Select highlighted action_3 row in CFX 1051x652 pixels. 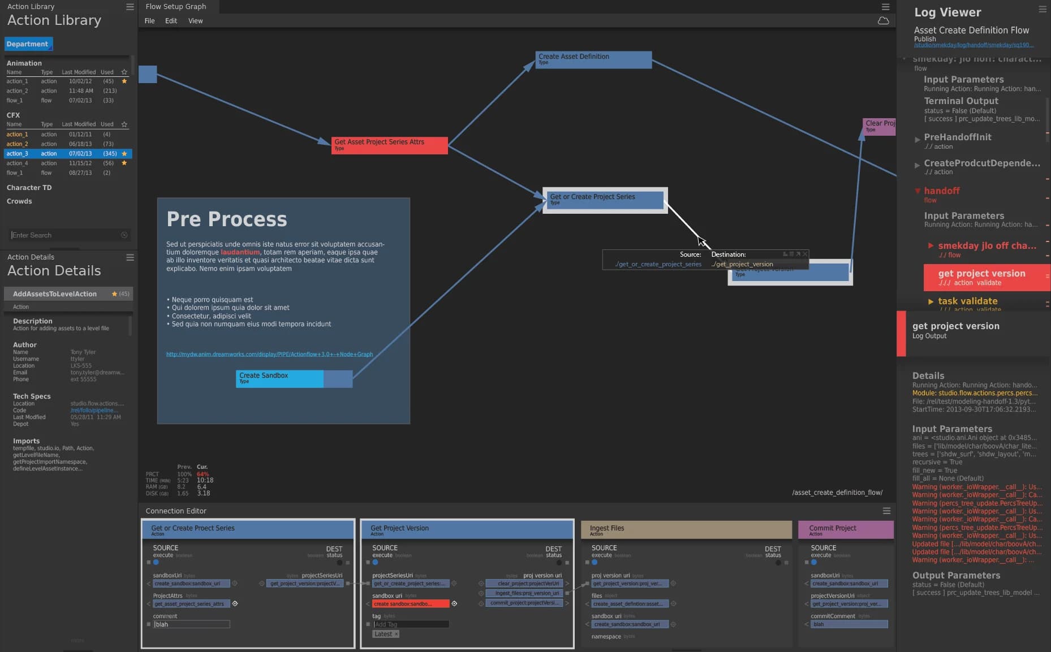68,154
